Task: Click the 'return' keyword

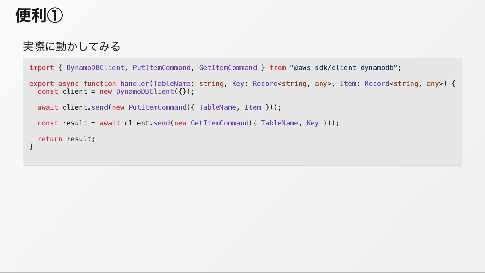Action: point(50,139)
